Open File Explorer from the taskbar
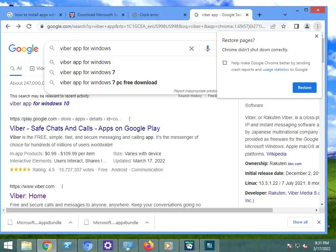336x252 pixels. [26, 245]
